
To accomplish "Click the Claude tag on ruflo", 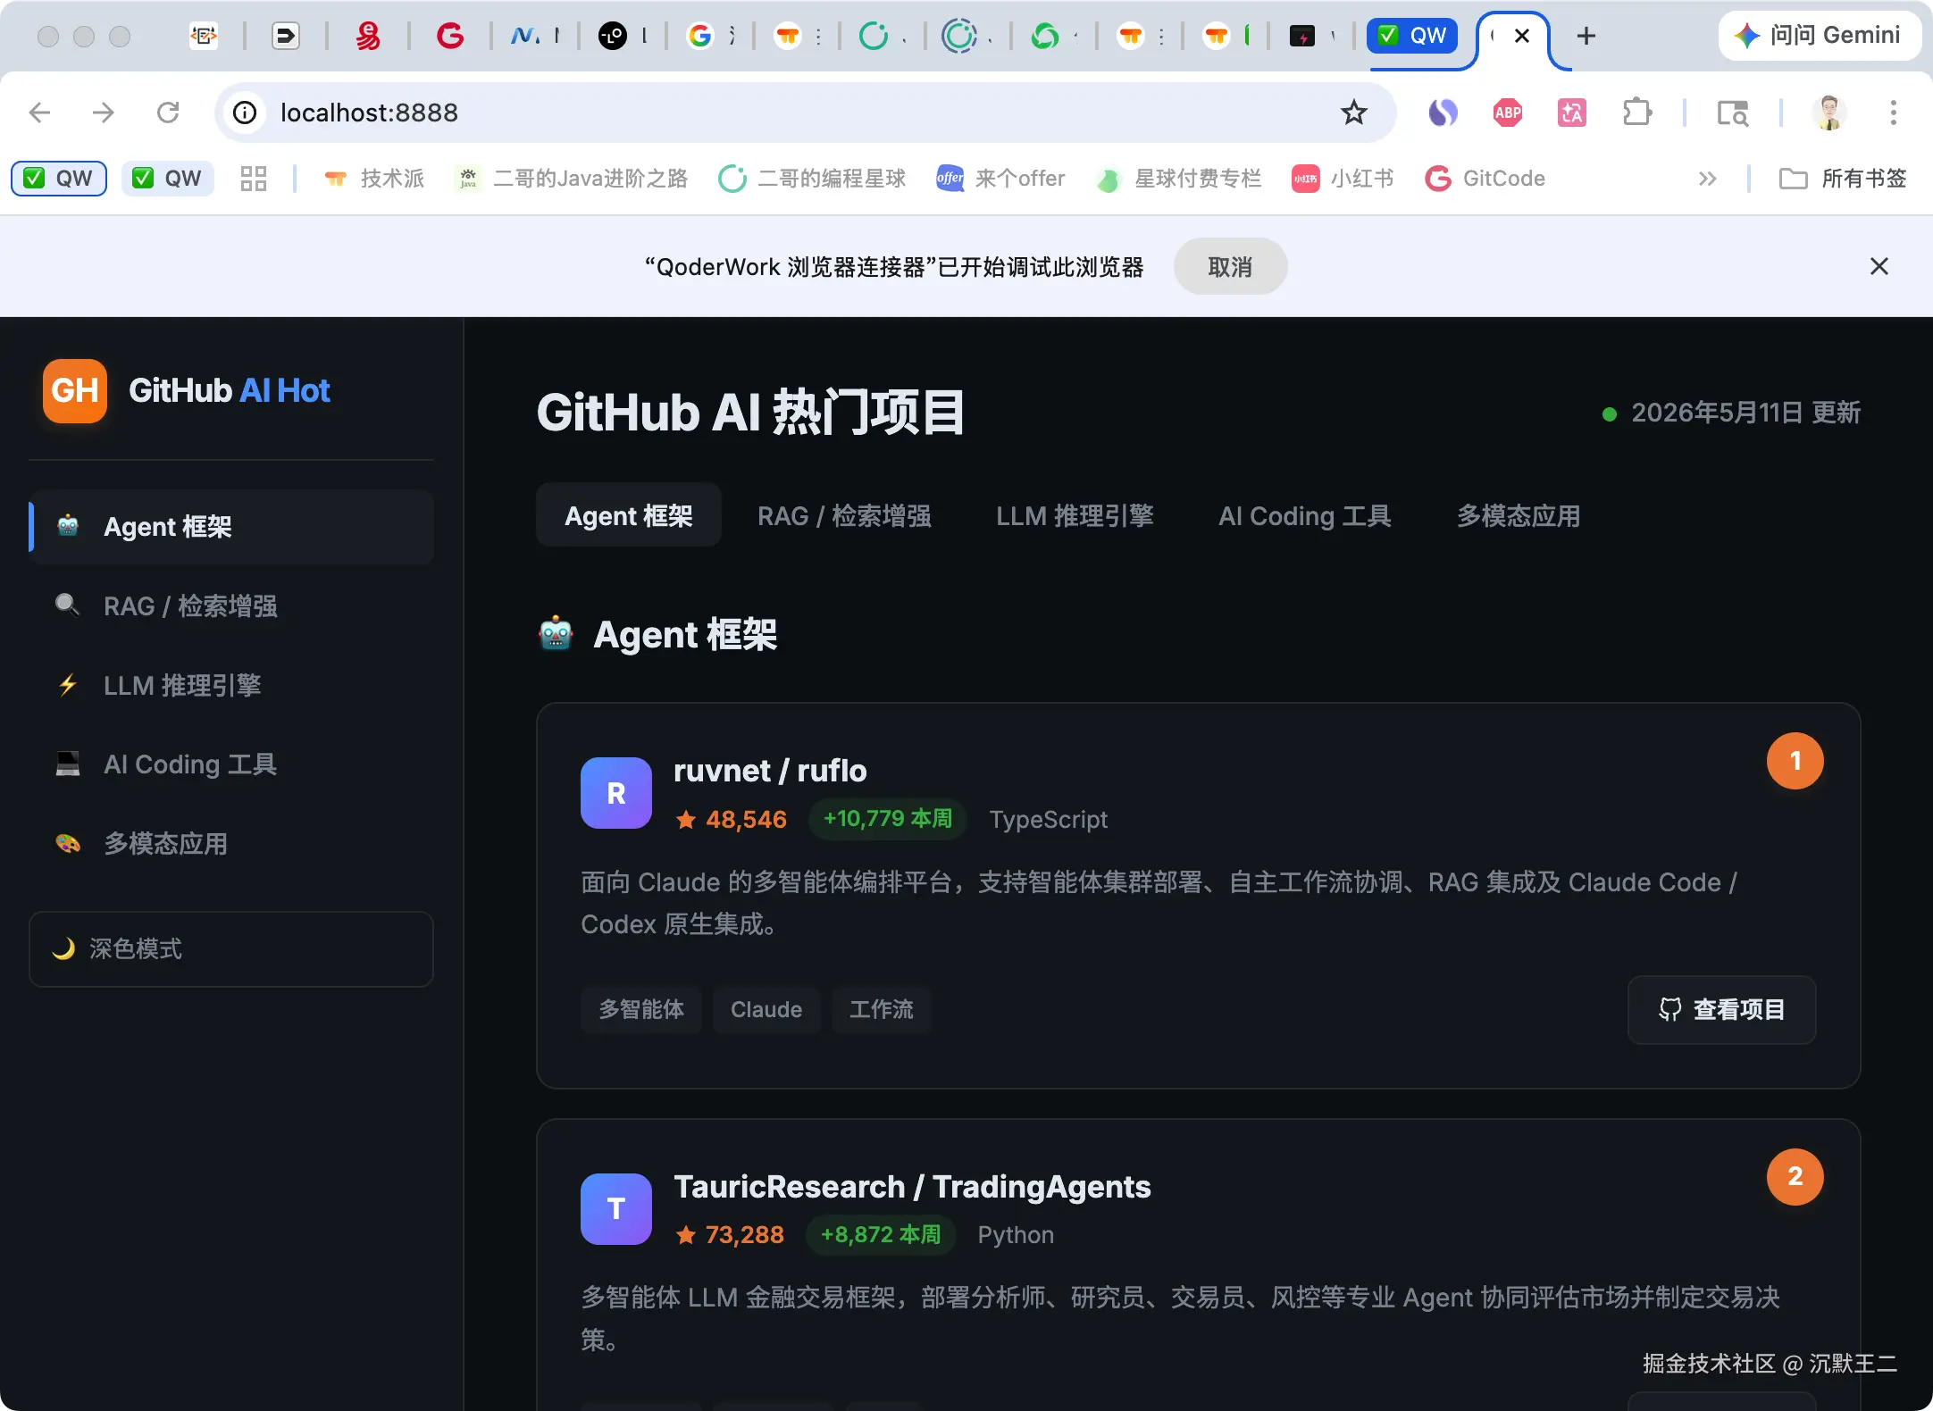I will (x=766, y=1009).
